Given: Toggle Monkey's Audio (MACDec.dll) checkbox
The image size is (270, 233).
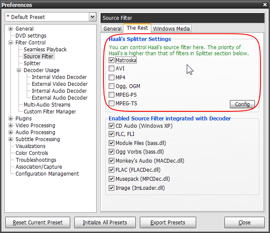Looking at the screenshot, I should point(112,161).
